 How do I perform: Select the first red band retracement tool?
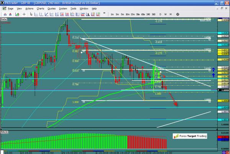[x=62, y=15]
